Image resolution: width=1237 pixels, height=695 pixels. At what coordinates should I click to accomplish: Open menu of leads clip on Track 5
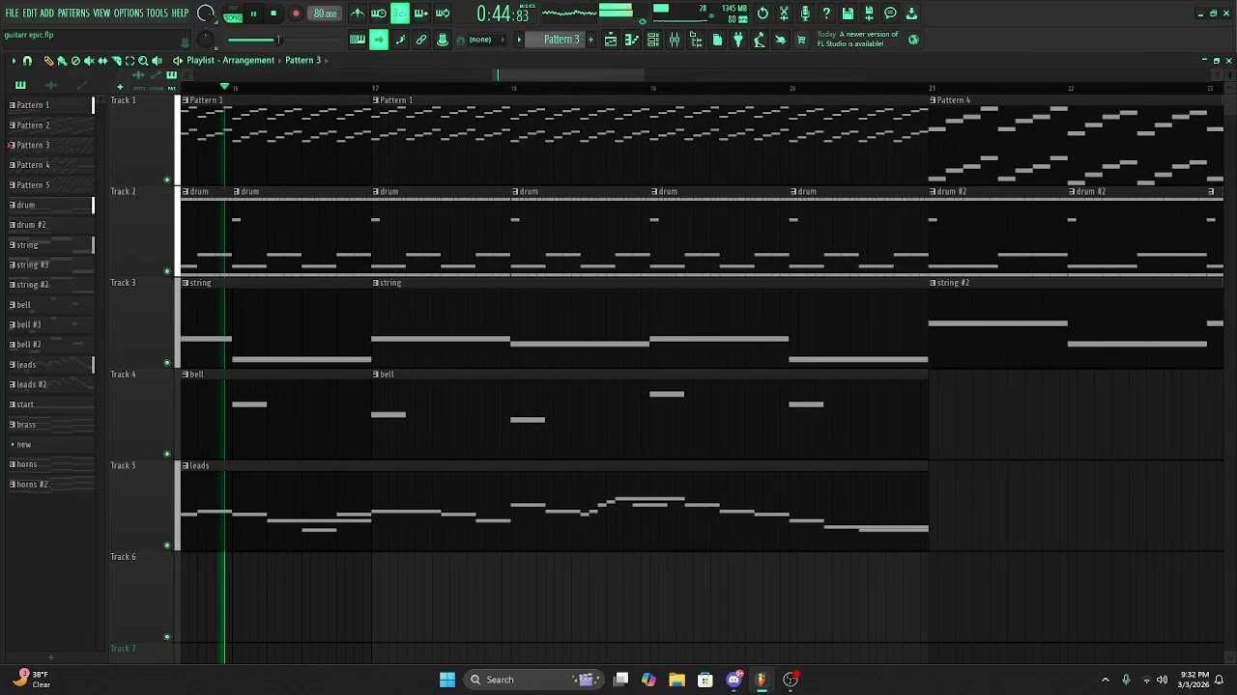(186, 465)
